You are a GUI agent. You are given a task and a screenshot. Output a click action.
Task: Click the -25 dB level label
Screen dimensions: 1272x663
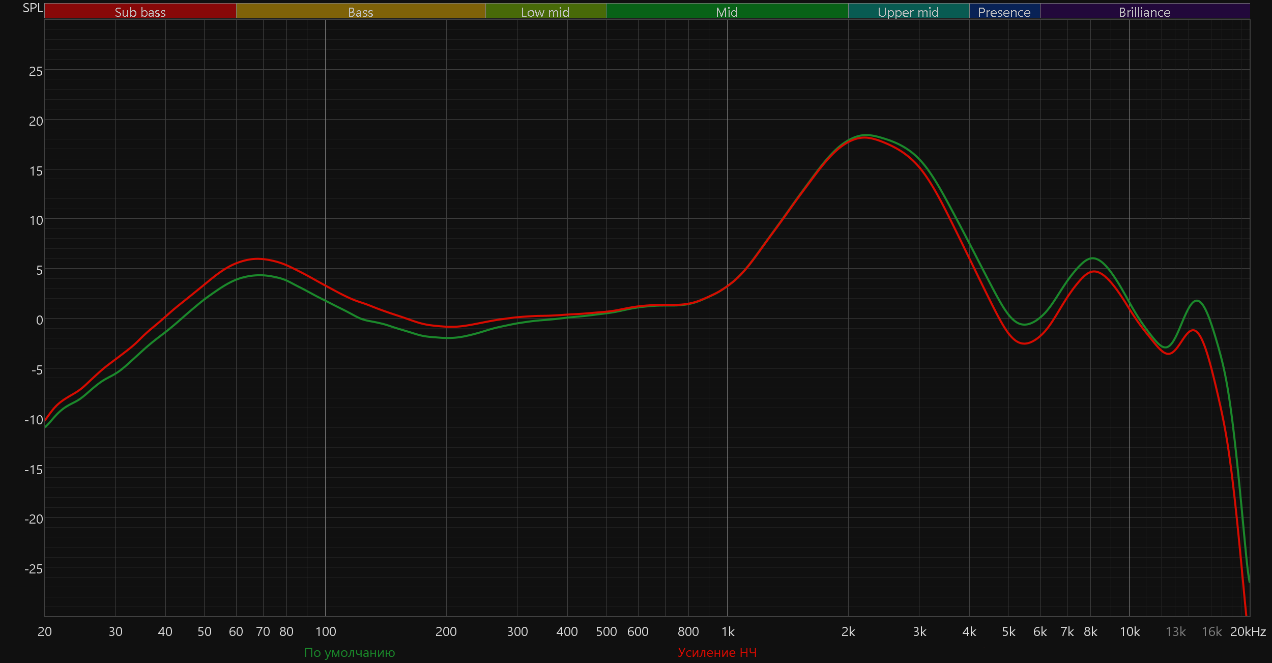coord(34,569)
